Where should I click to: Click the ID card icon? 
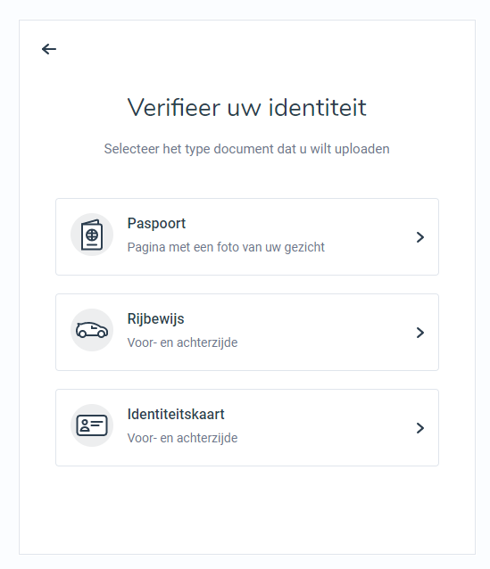92,425
